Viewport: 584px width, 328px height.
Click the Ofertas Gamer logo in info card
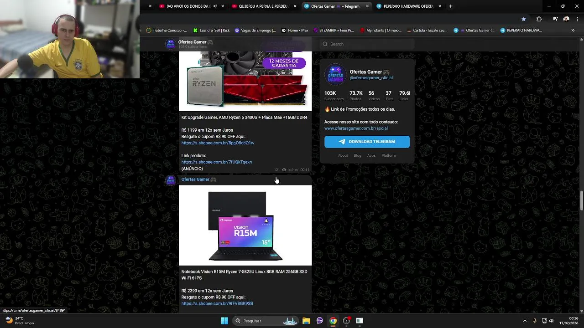pos(335,75)
